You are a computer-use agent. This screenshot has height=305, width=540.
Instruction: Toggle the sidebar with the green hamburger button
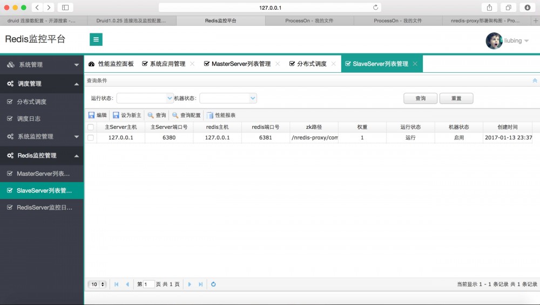[96, 39]
